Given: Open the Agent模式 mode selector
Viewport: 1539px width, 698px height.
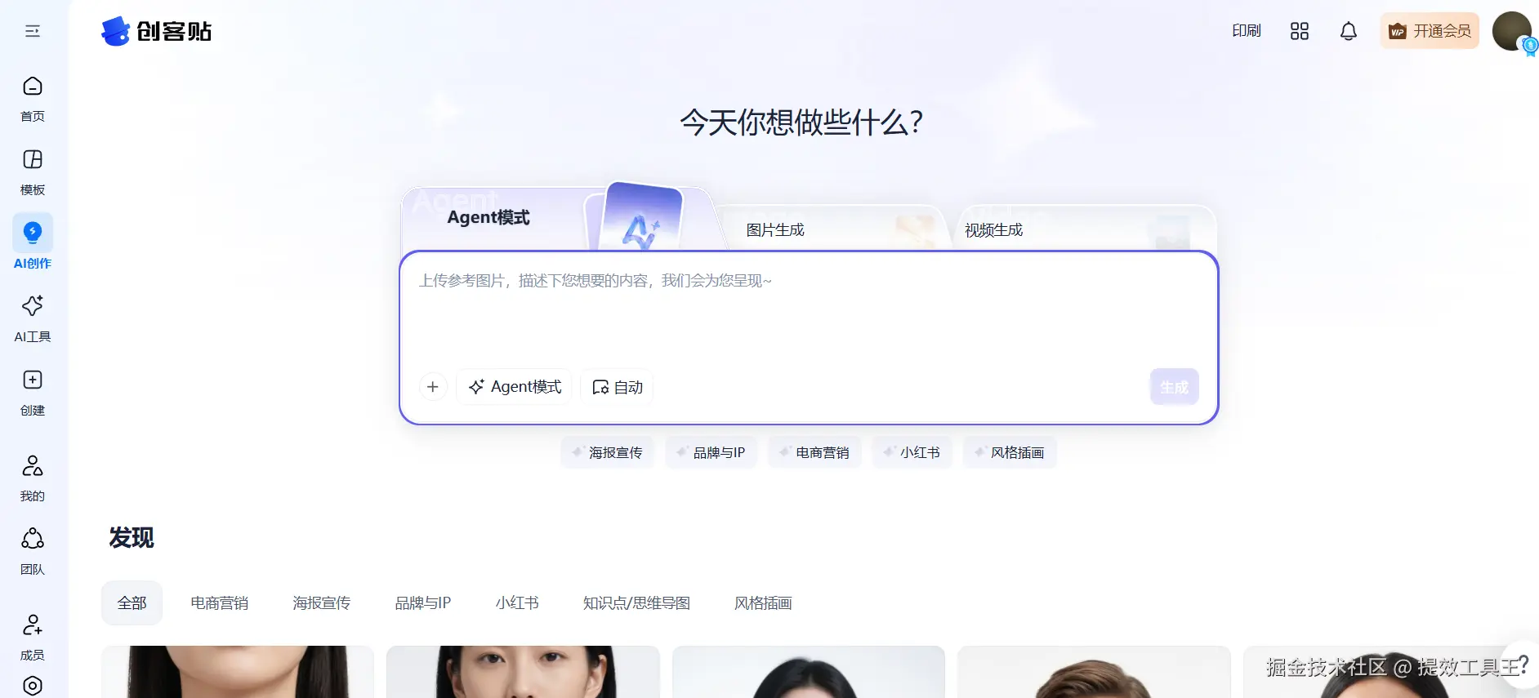Looking at the screenshot, I should [x=515, y=387].
